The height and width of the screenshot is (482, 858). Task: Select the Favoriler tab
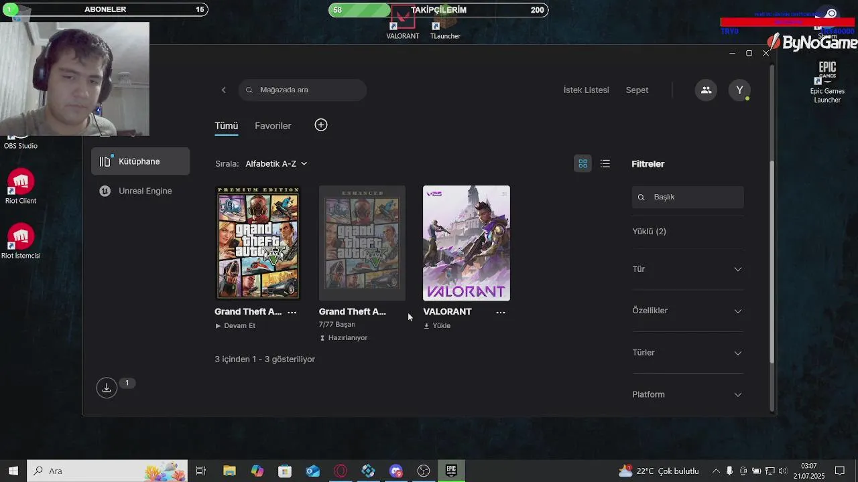pos(273,126)
